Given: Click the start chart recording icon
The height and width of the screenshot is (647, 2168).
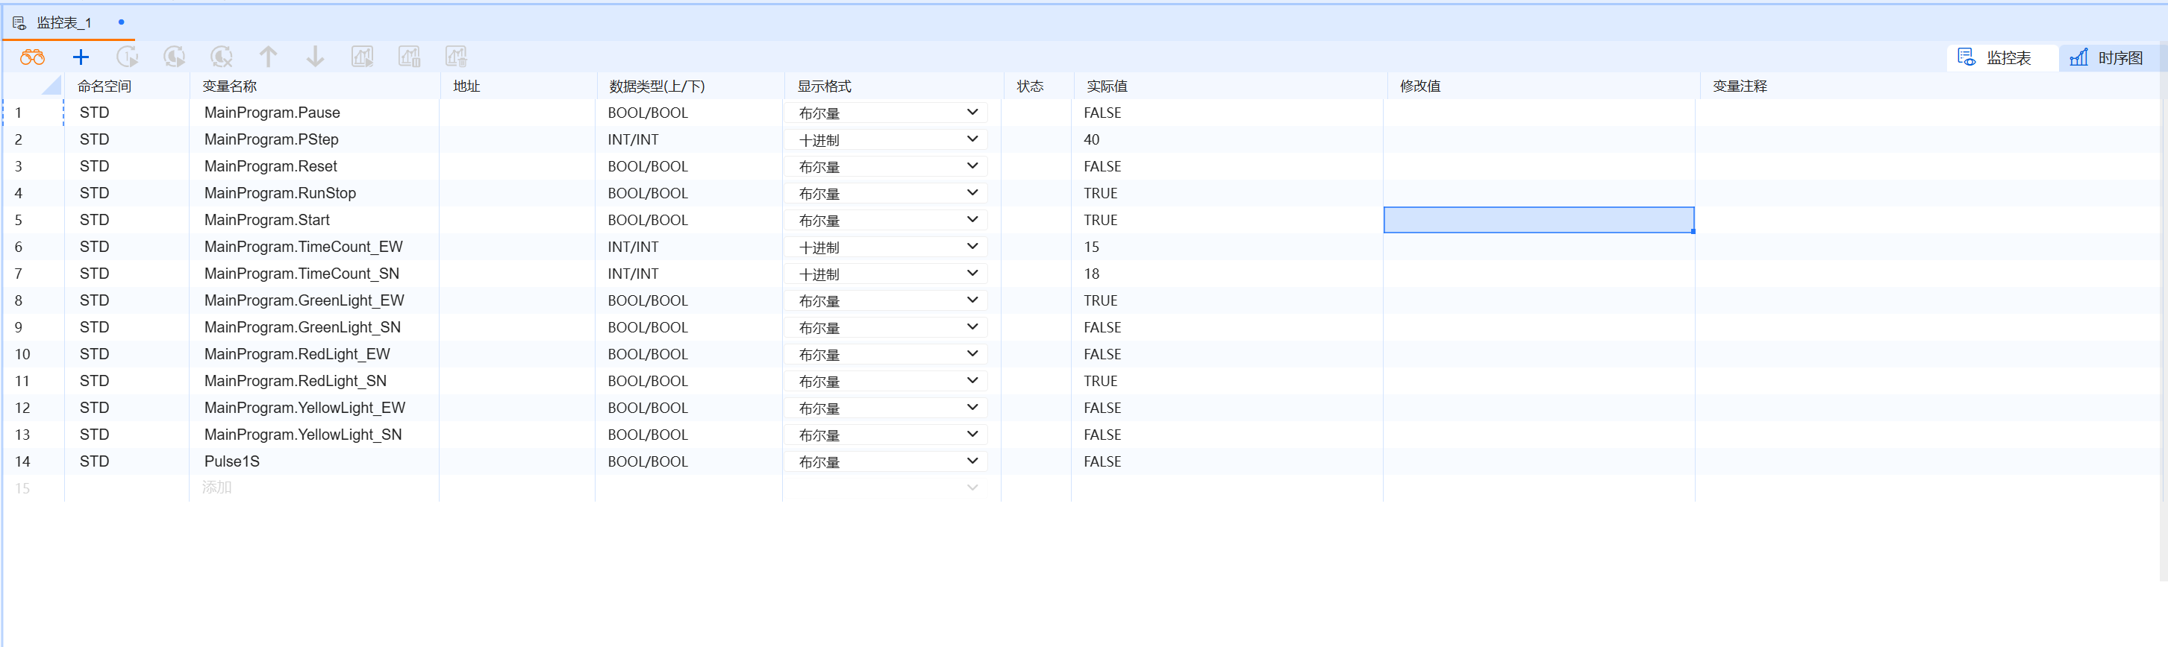Looking at the screenshot, I should 362,57.
